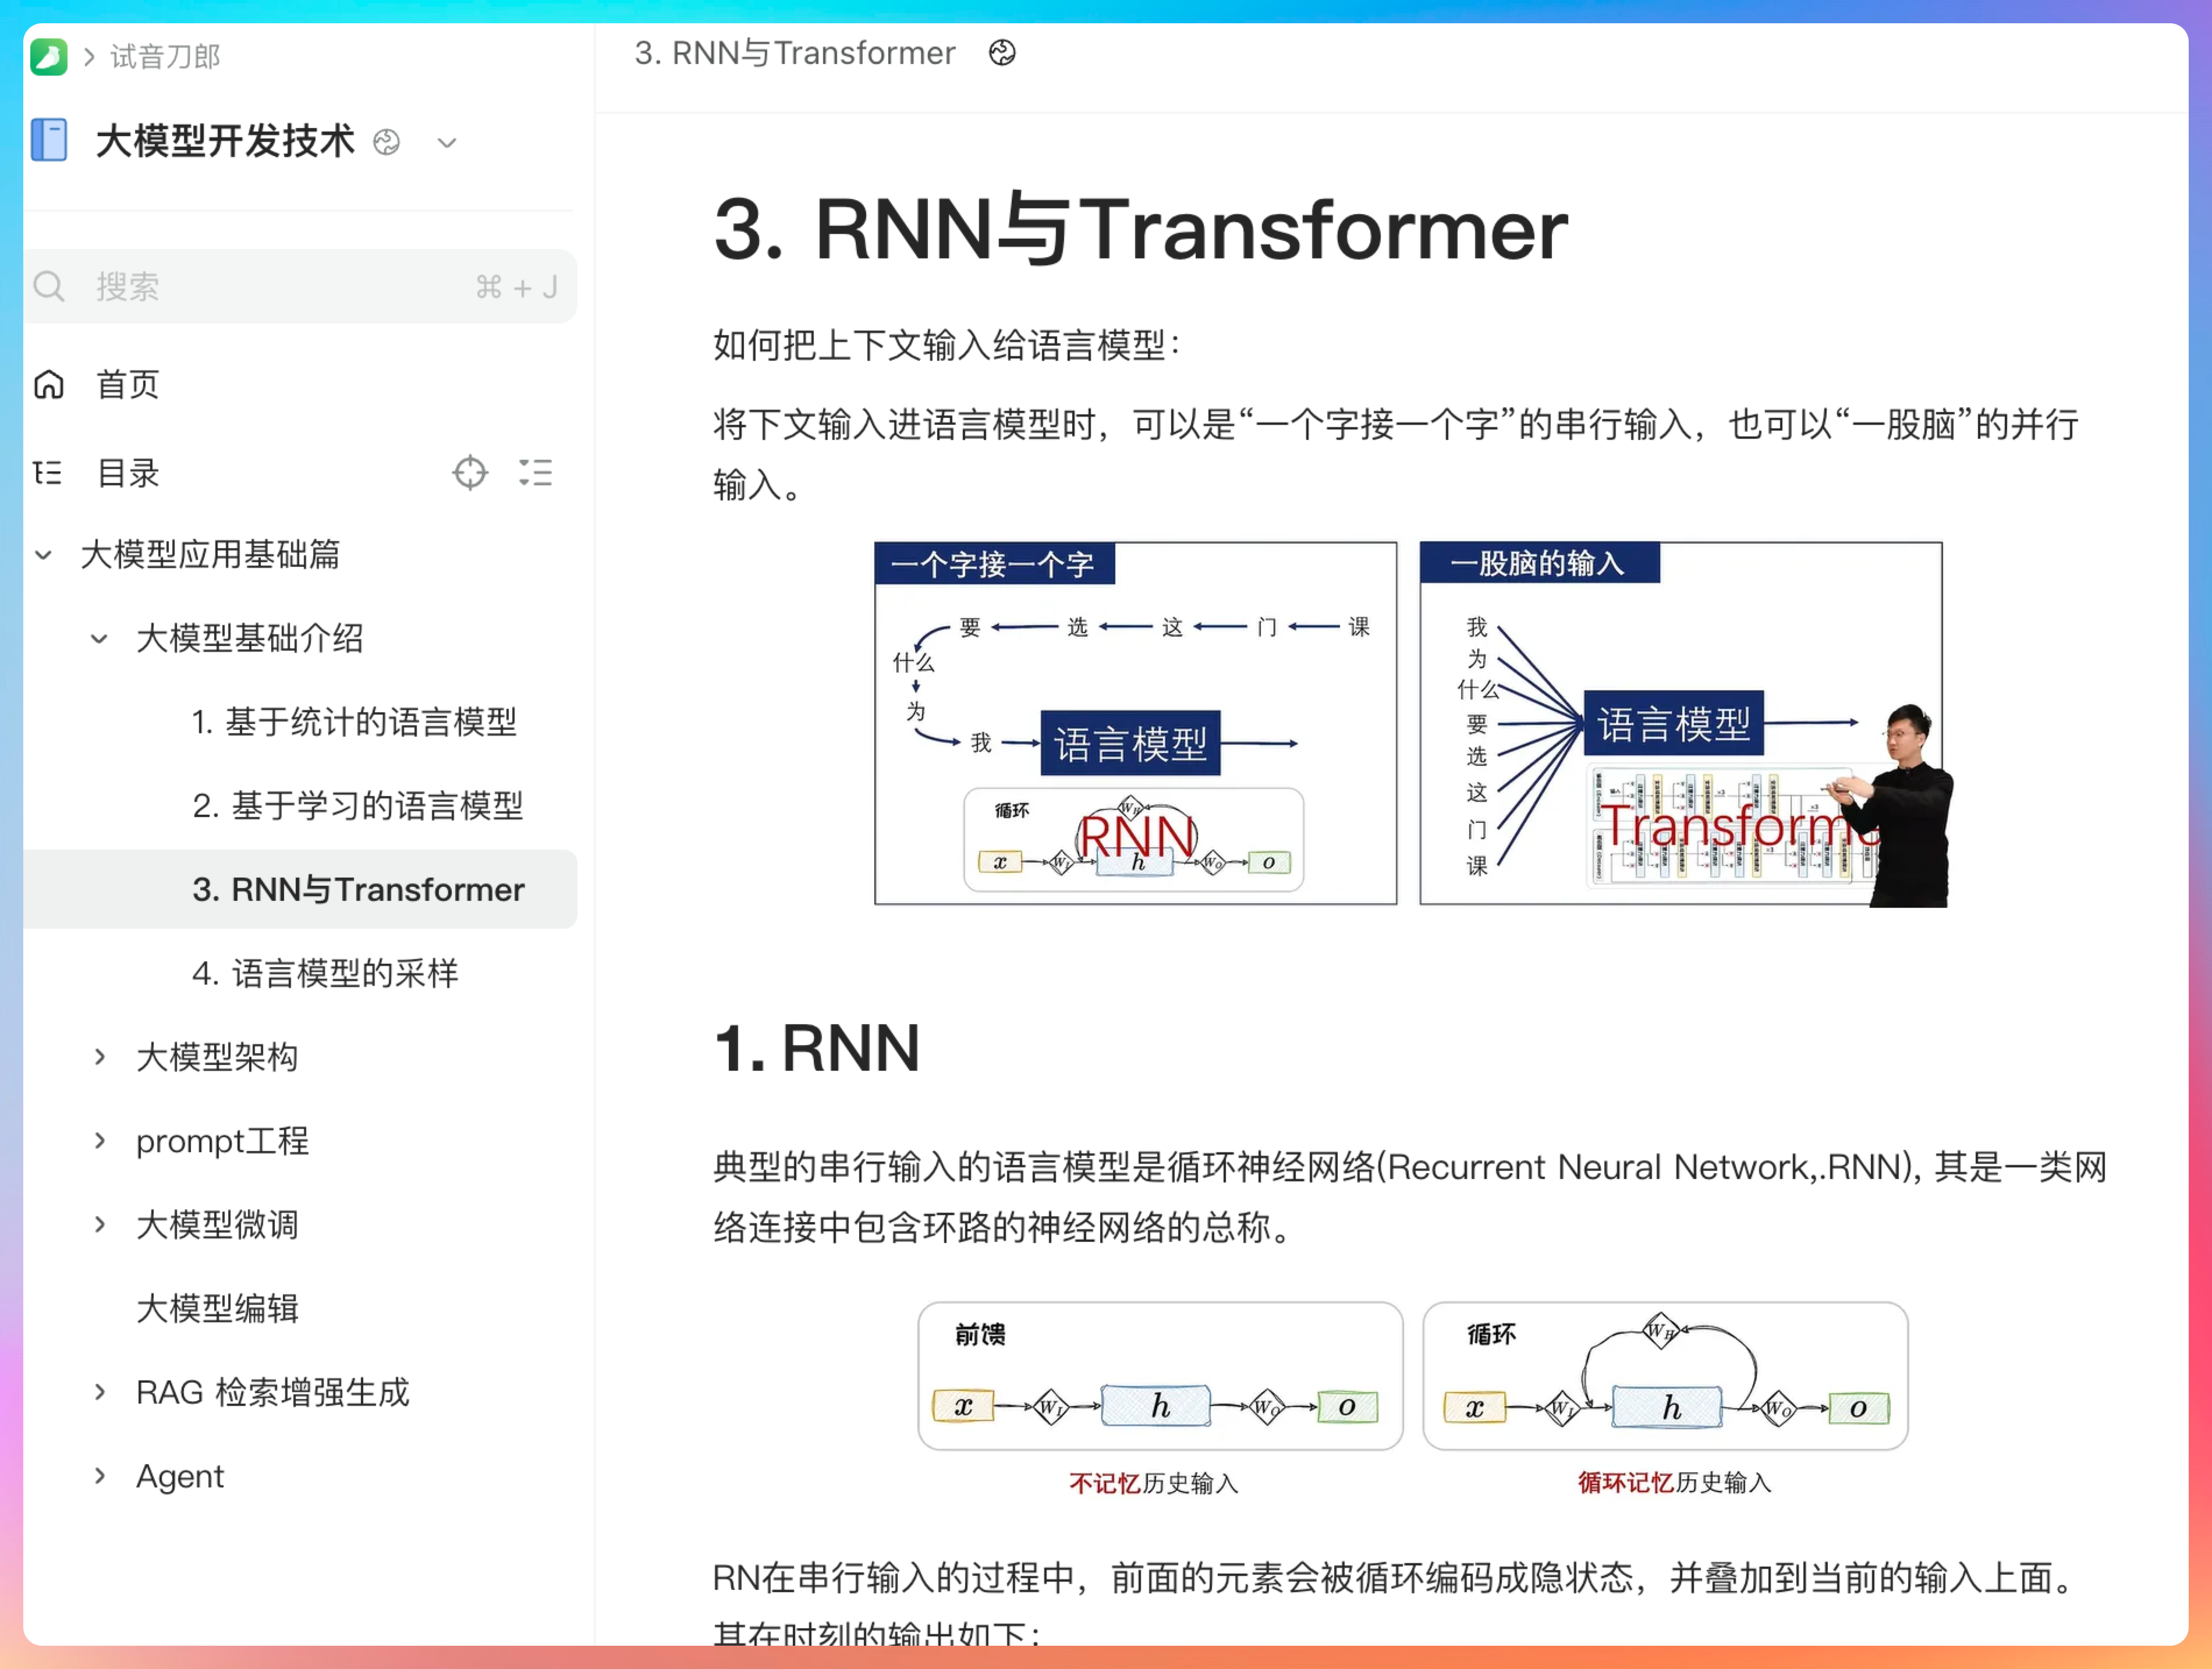This screenshot has width=2212, height=1669.
Task: Click the globe icon in the page header
Action: point(1001,53)
